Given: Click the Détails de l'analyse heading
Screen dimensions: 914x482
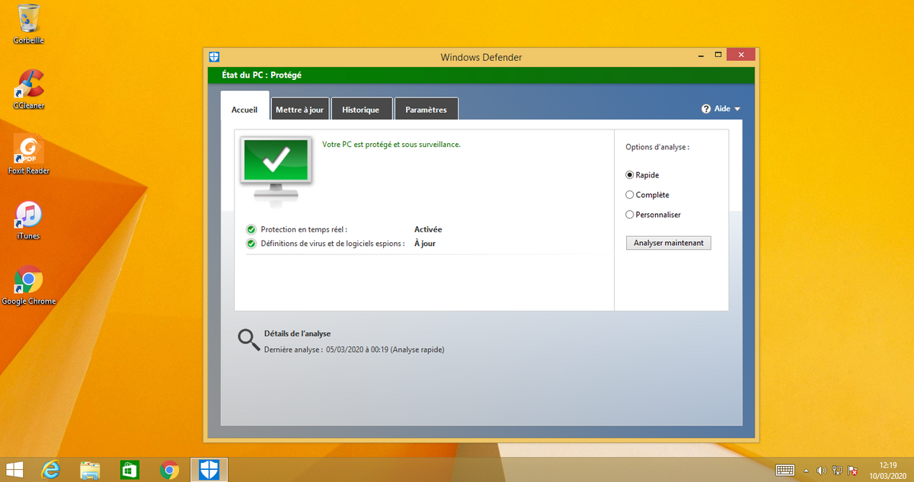Looking at the screenshot, I should [297, 334].
